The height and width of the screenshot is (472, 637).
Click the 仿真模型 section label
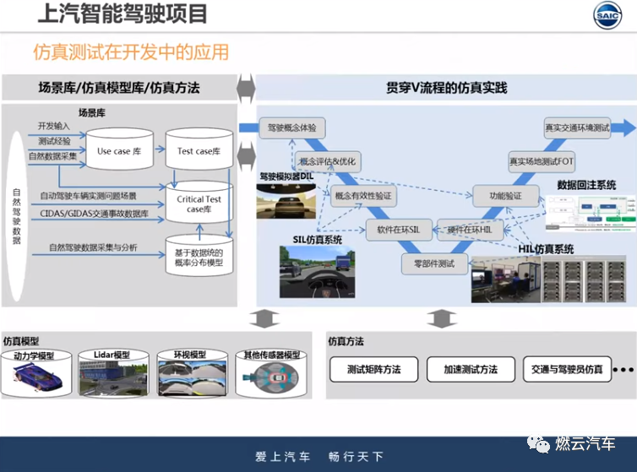coord(21,341)
